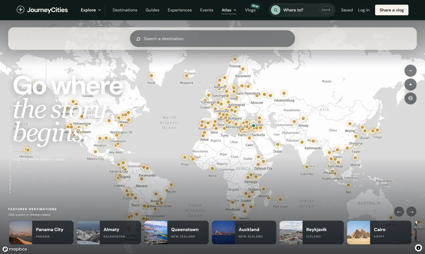
Task: Zoom out with the minus map button
Action: [x=410, y=71]
